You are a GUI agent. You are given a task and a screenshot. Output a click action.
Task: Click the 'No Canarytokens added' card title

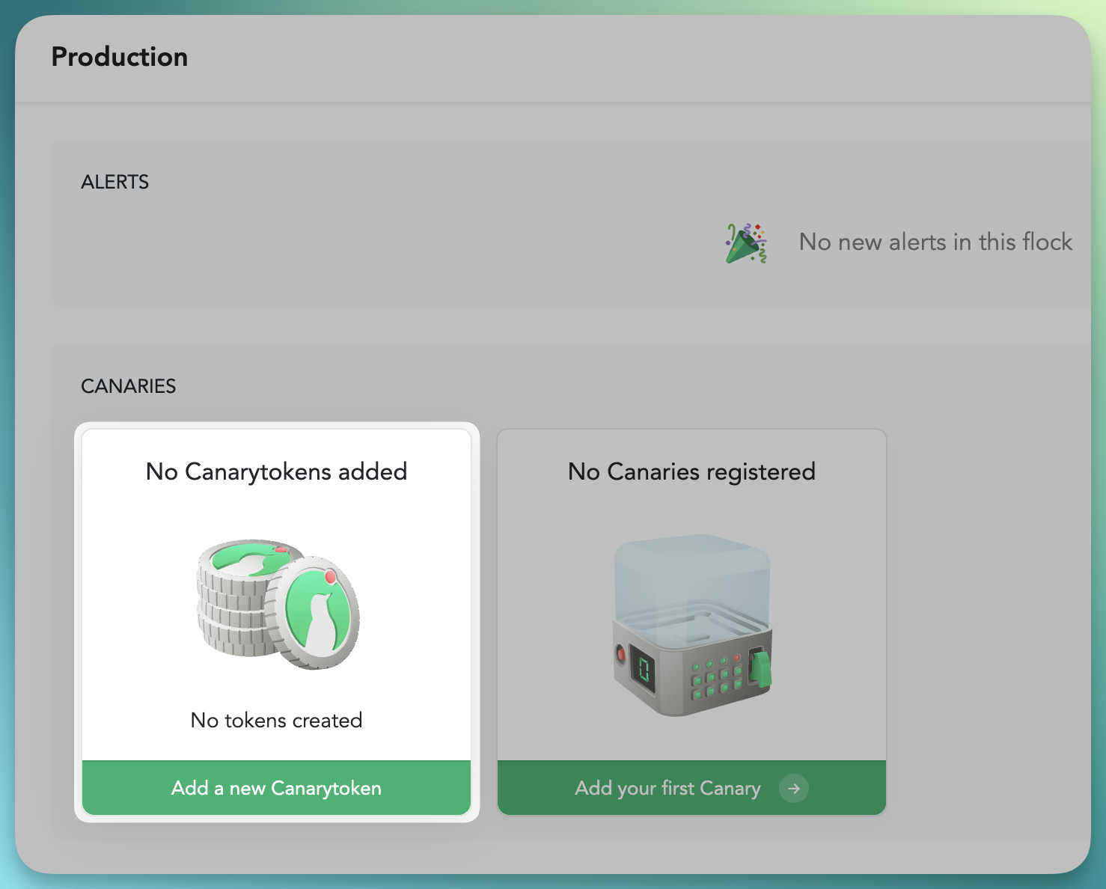[x=276, y=472]
